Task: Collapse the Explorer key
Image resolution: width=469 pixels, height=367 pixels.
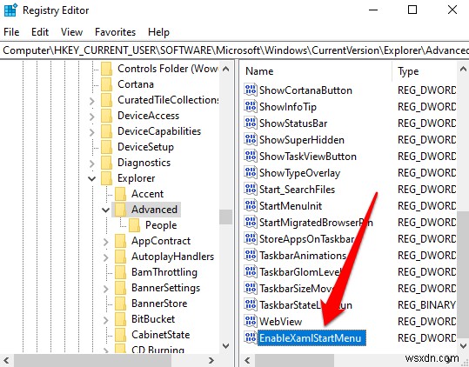Action: [92, 179]
